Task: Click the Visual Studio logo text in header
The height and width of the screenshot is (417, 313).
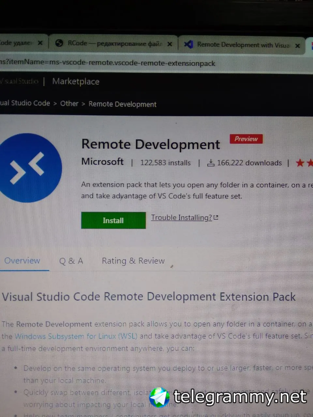Action: click(x=19, y=81)
